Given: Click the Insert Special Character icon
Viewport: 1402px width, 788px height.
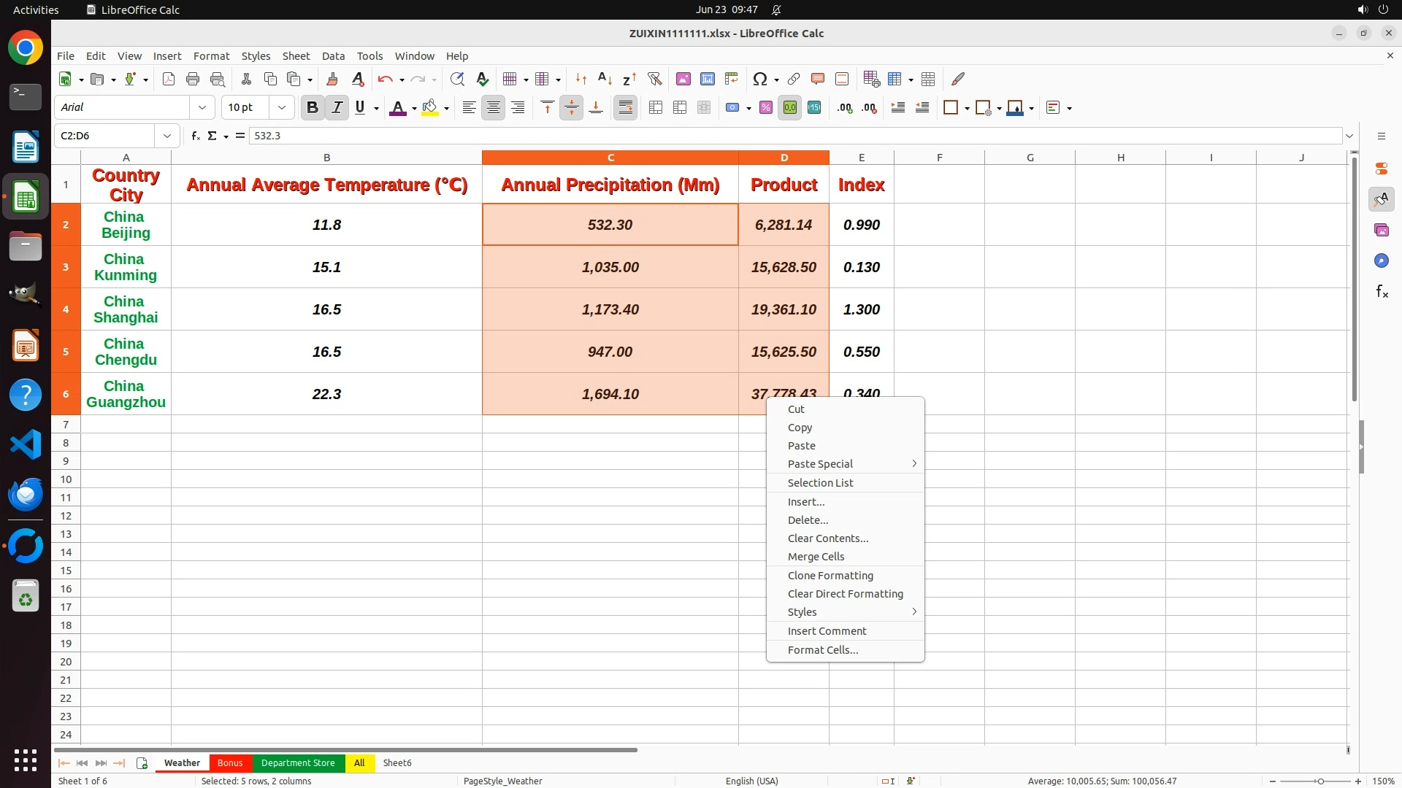Looking at the screenshot, I should (x=759, y=79).
